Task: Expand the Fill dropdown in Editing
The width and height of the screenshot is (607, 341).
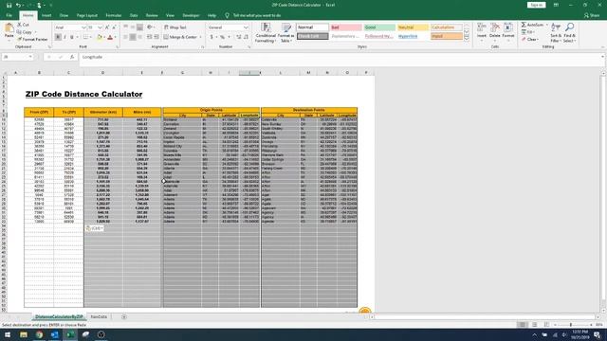Action: (x=533, y=32)
